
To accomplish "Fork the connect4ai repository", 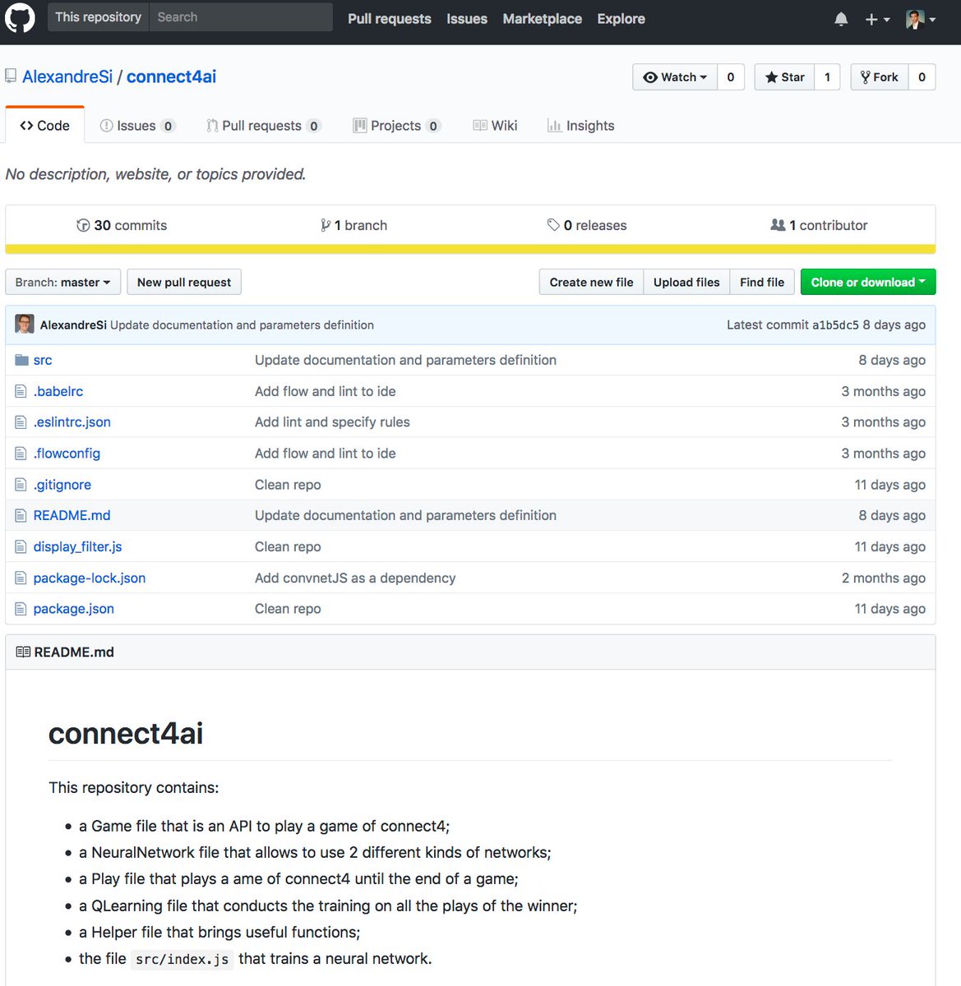I will coord(880,77).
